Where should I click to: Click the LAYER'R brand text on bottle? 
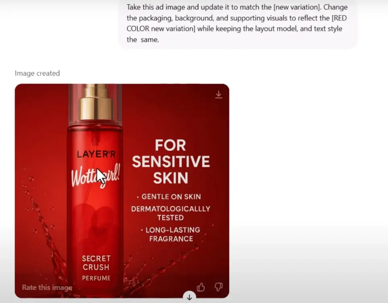[96, 154]
